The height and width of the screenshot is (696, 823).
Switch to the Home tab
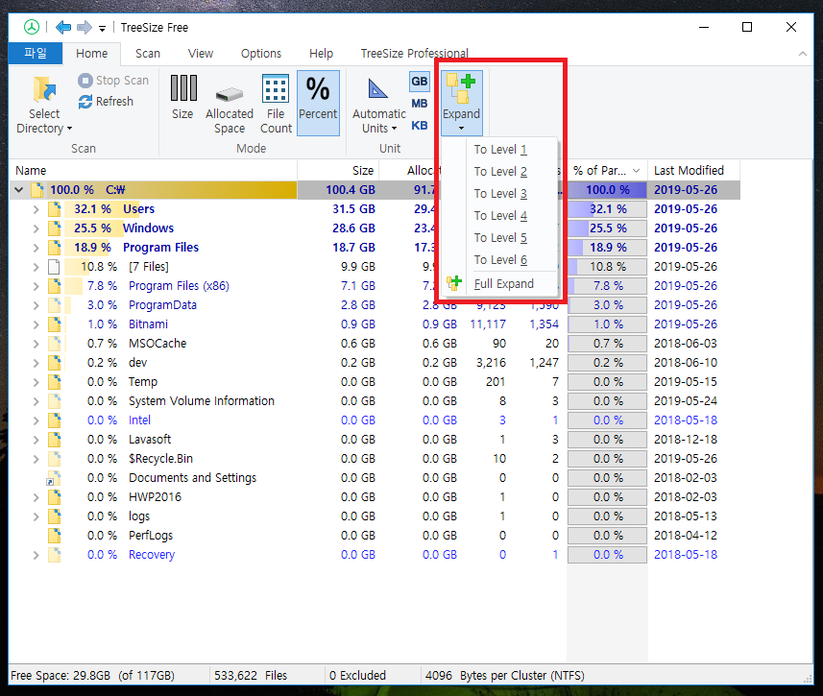91,54
